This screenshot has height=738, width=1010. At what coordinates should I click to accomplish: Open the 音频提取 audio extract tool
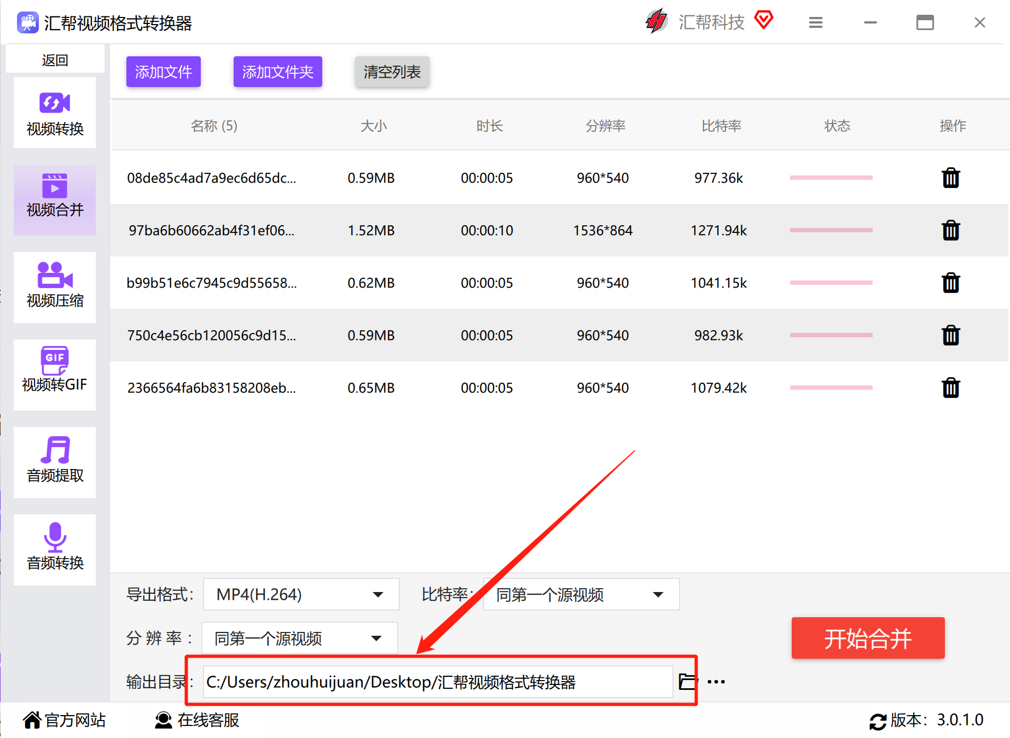tap(55, 462)
